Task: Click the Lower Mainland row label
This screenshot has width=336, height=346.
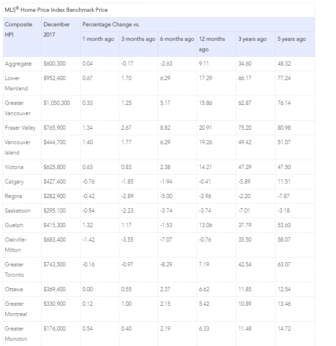Action: (x=16, y=83)
